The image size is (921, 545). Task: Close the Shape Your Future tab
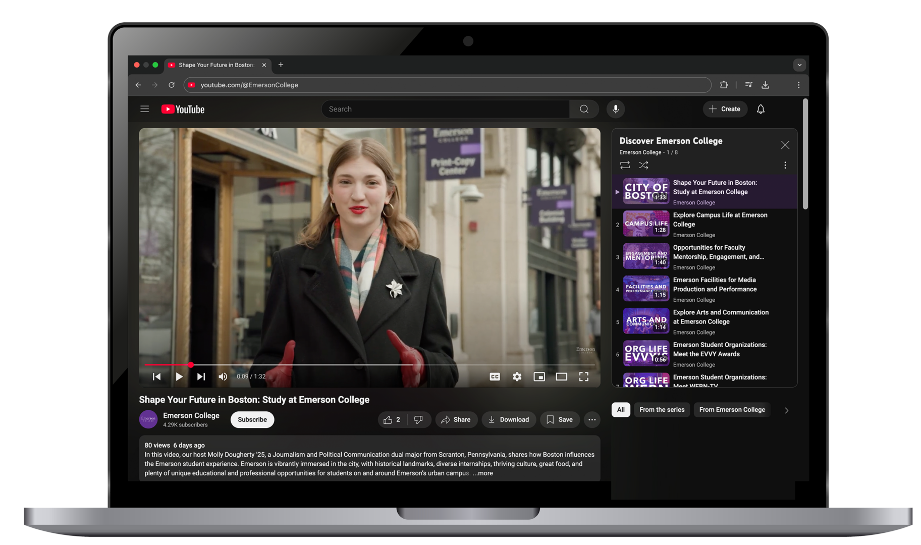tap(264, 65)
